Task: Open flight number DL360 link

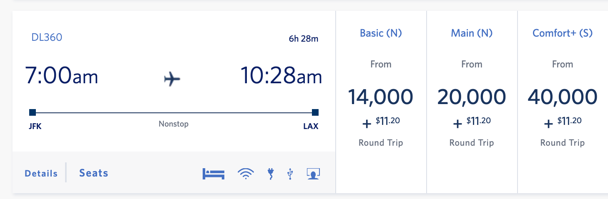Action: (47, 37)
